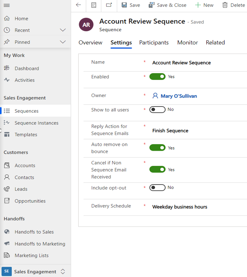Click the Accounts label

25,166
